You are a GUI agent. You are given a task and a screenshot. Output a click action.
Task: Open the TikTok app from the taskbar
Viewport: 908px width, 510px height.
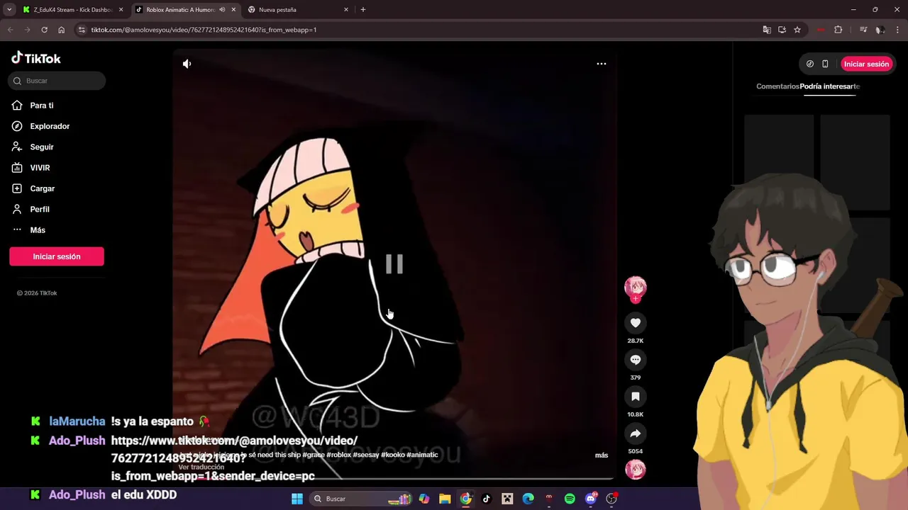click(x=487, y=499)
